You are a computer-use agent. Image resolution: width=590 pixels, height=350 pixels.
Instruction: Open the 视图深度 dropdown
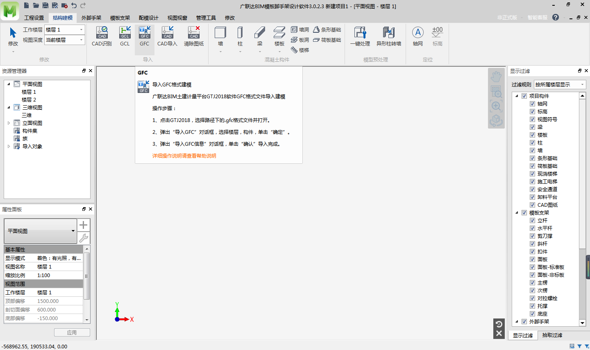pyautogui.click(x=64, y=40)
